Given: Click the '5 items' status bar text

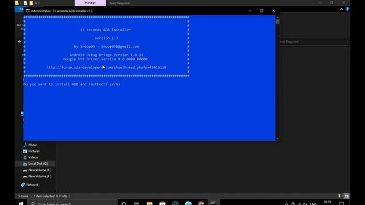Looking at the screenshot, I should [x=23, y=196].
